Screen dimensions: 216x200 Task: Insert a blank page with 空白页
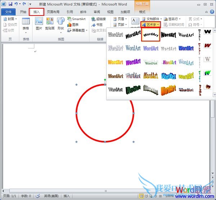coord(10,25)
